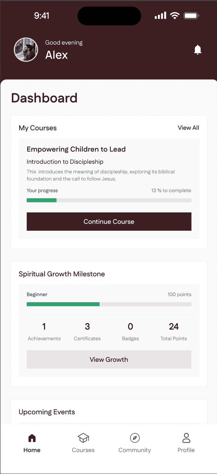Tap the Upcoming Events section heading
217x474 pixels.
click(x=47, y=412)
